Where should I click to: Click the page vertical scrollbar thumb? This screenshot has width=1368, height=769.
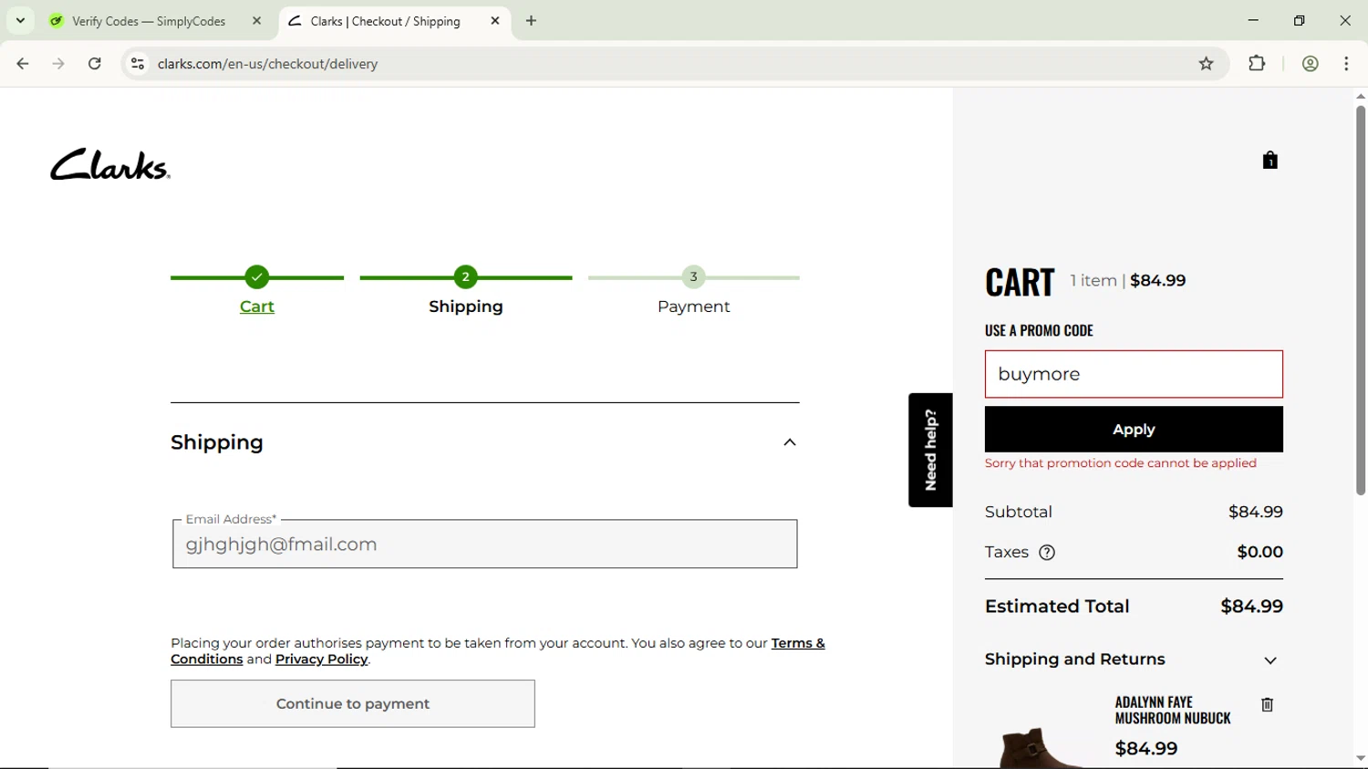coord(1360,301)
